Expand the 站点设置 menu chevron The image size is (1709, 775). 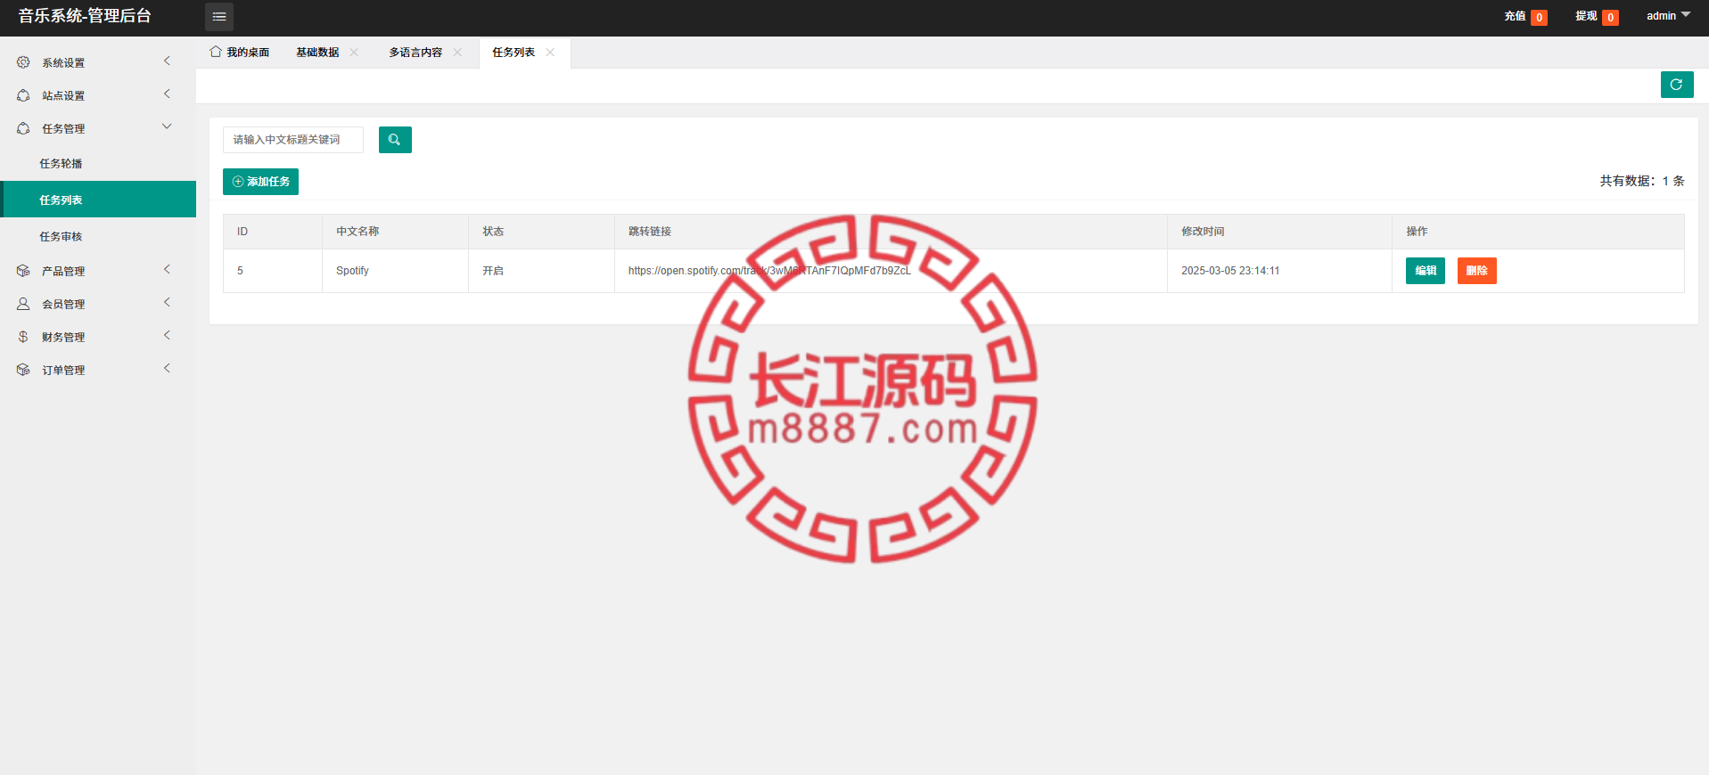167,94
